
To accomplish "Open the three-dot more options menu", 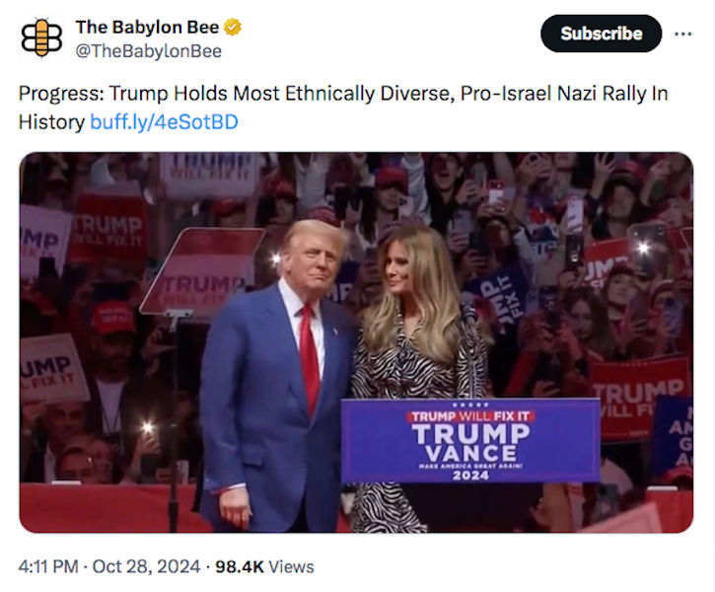I will 682,34.
